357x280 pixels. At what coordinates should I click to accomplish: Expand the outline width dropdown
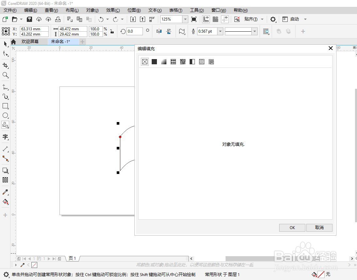point(220,31)
